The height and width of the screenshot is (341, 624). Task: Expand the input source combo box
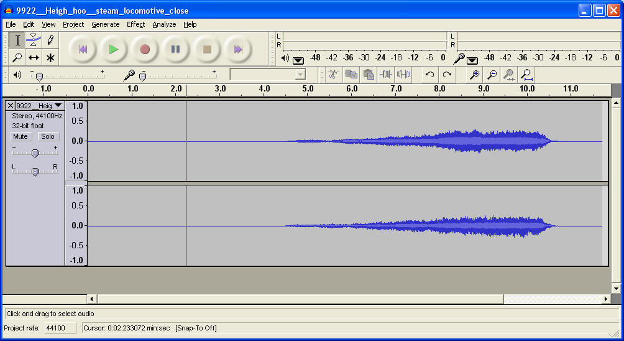[x=301, y=75]
